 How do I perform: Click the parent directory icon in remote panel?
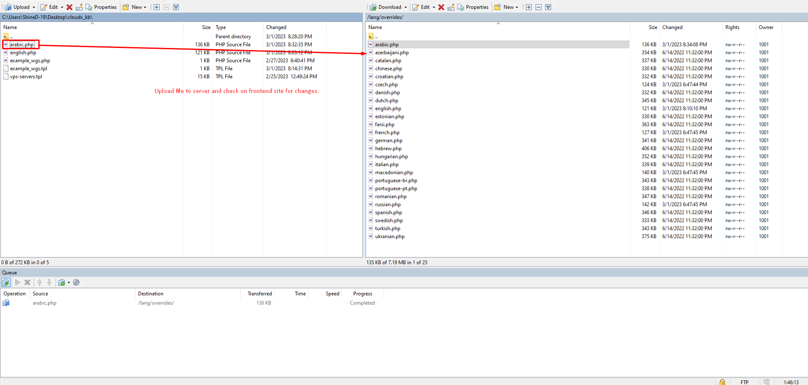(x=371, y=37)
